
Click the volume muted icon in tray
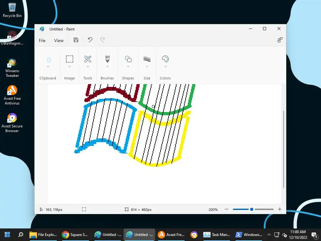click(285, 235)
